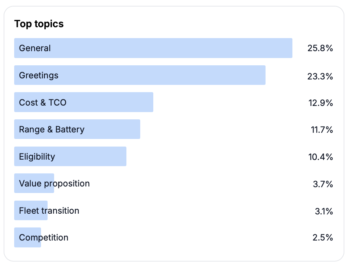Click the short blue Fleet transition bar
Viewport: 348px width, 267px height.
click(31, 210)
